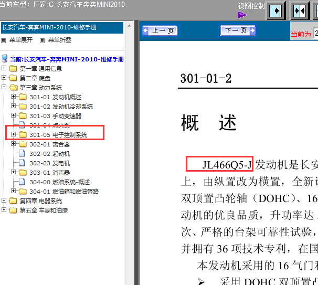Viewport: 318px width, 285px height.
Task: Open 302-01 离合器 section
Action: tap(50, 144)
